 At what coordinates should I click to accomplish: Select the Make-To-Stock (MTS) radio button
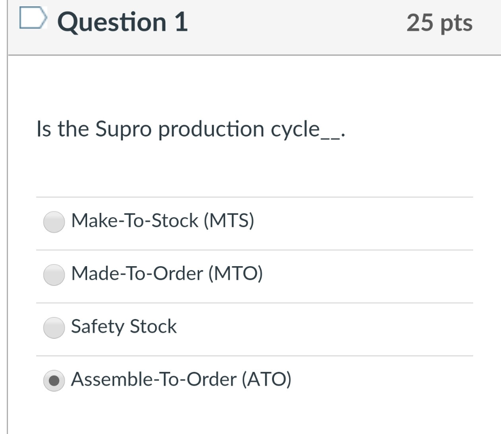point(54,222)
